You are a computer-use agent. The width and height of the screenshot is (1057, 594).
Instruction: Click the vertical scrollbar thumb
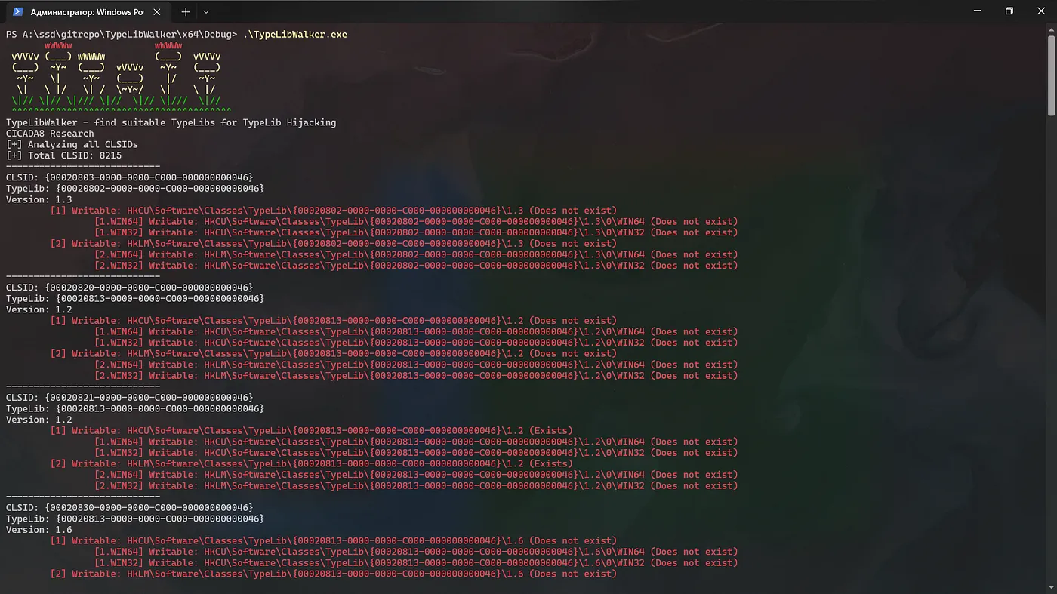coord(1051,75)
